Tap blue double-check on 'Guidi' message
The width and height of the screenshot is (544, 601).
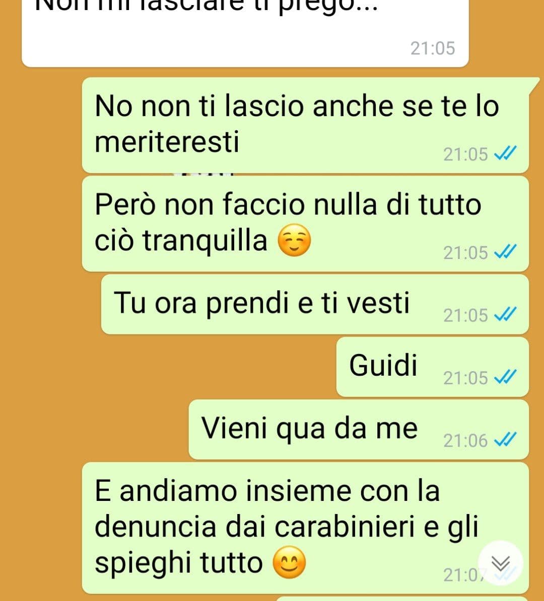(x=505, y=378)
